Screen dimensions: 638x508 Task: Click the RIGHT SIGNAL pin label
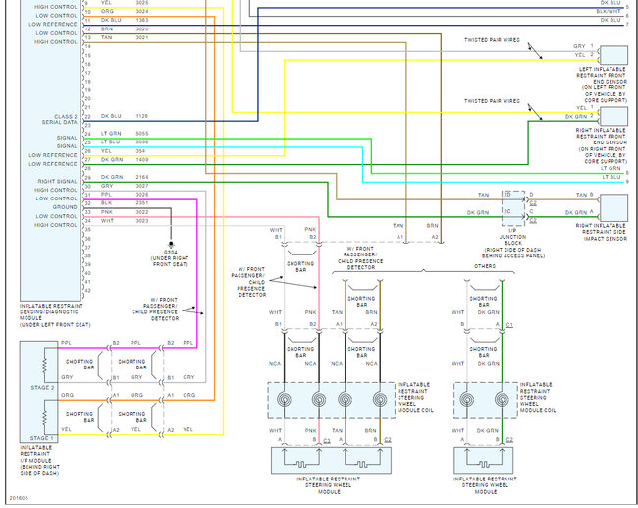(x=57, y=181)
